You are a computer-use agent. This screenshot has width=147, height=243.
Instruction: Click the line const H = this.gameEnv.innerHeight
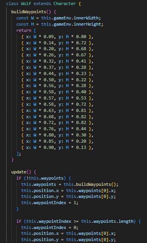[x=60, y=24]
